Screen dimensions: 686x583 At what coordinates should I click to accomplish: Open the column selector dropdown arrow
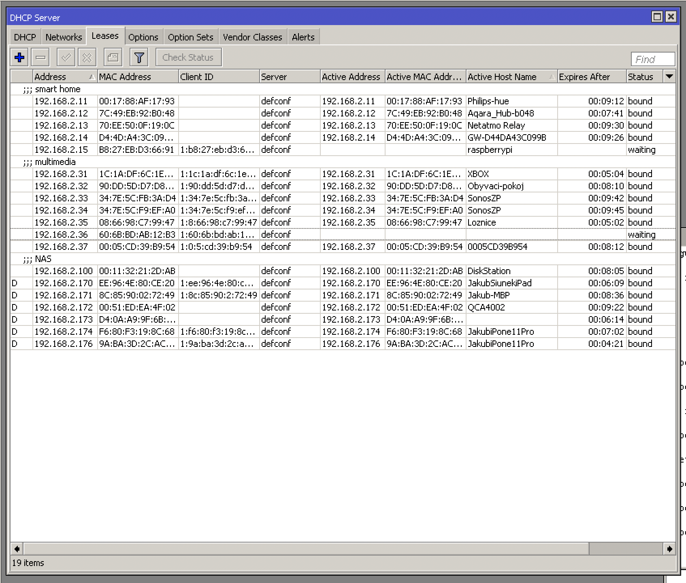[x=669, y=76]
